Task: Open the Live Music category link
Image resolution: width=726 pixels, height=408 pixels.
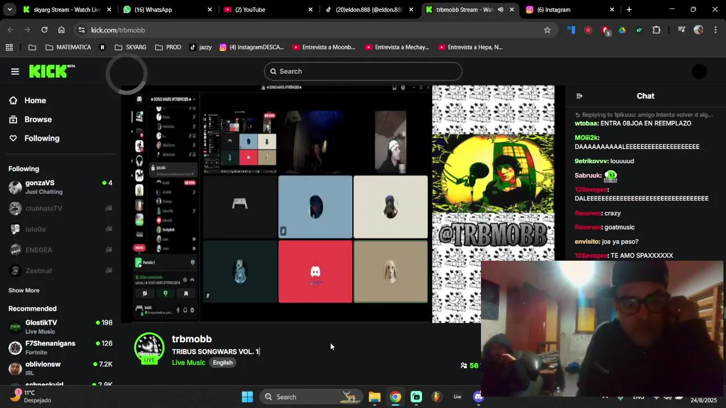Action: [x=188, y=363]
